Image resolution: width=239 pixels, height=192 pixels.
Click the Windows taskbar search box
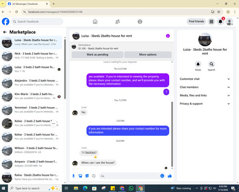click(x=35, y=188)
